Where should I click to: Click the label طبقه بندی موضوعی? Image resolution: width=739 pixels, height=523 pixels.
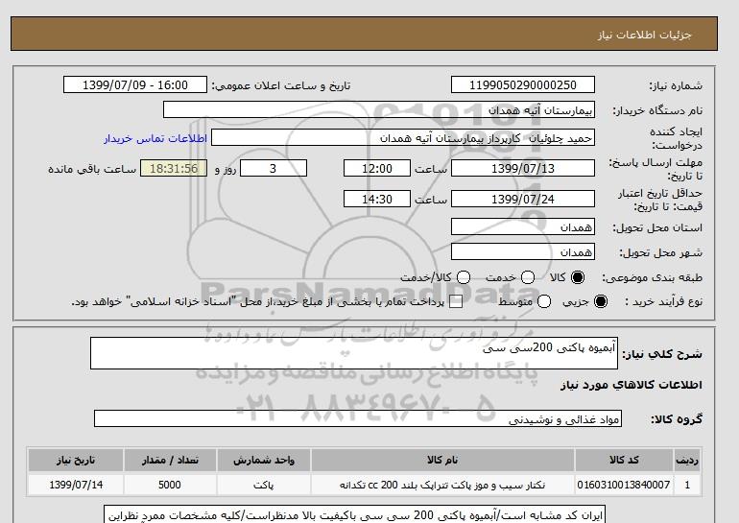point(653,278)
